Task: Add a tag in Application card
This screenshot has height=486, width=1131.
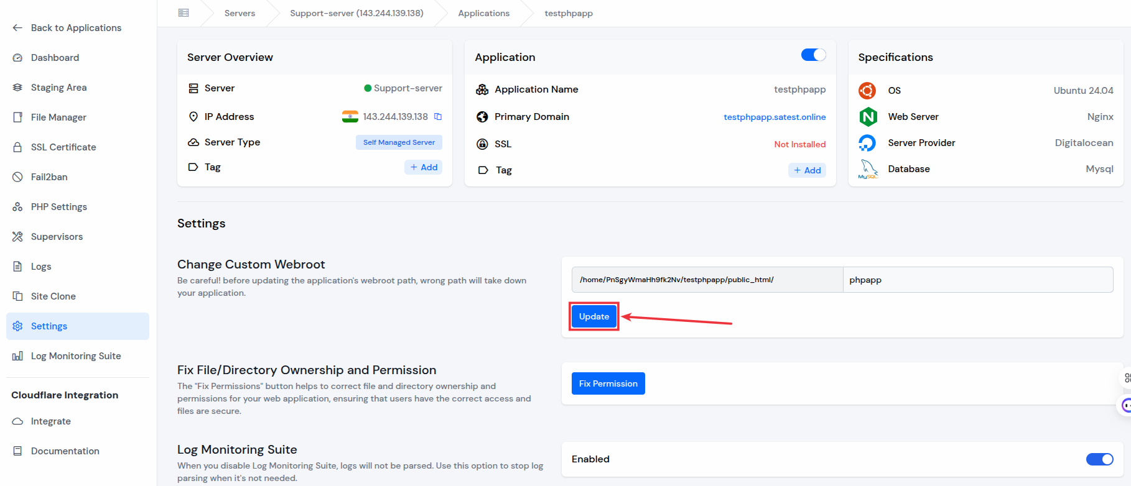Action: (x=807, y=170)
